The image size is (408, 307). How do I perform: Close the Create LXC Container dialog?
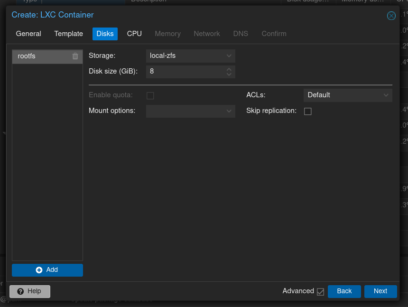coord(391,16)
